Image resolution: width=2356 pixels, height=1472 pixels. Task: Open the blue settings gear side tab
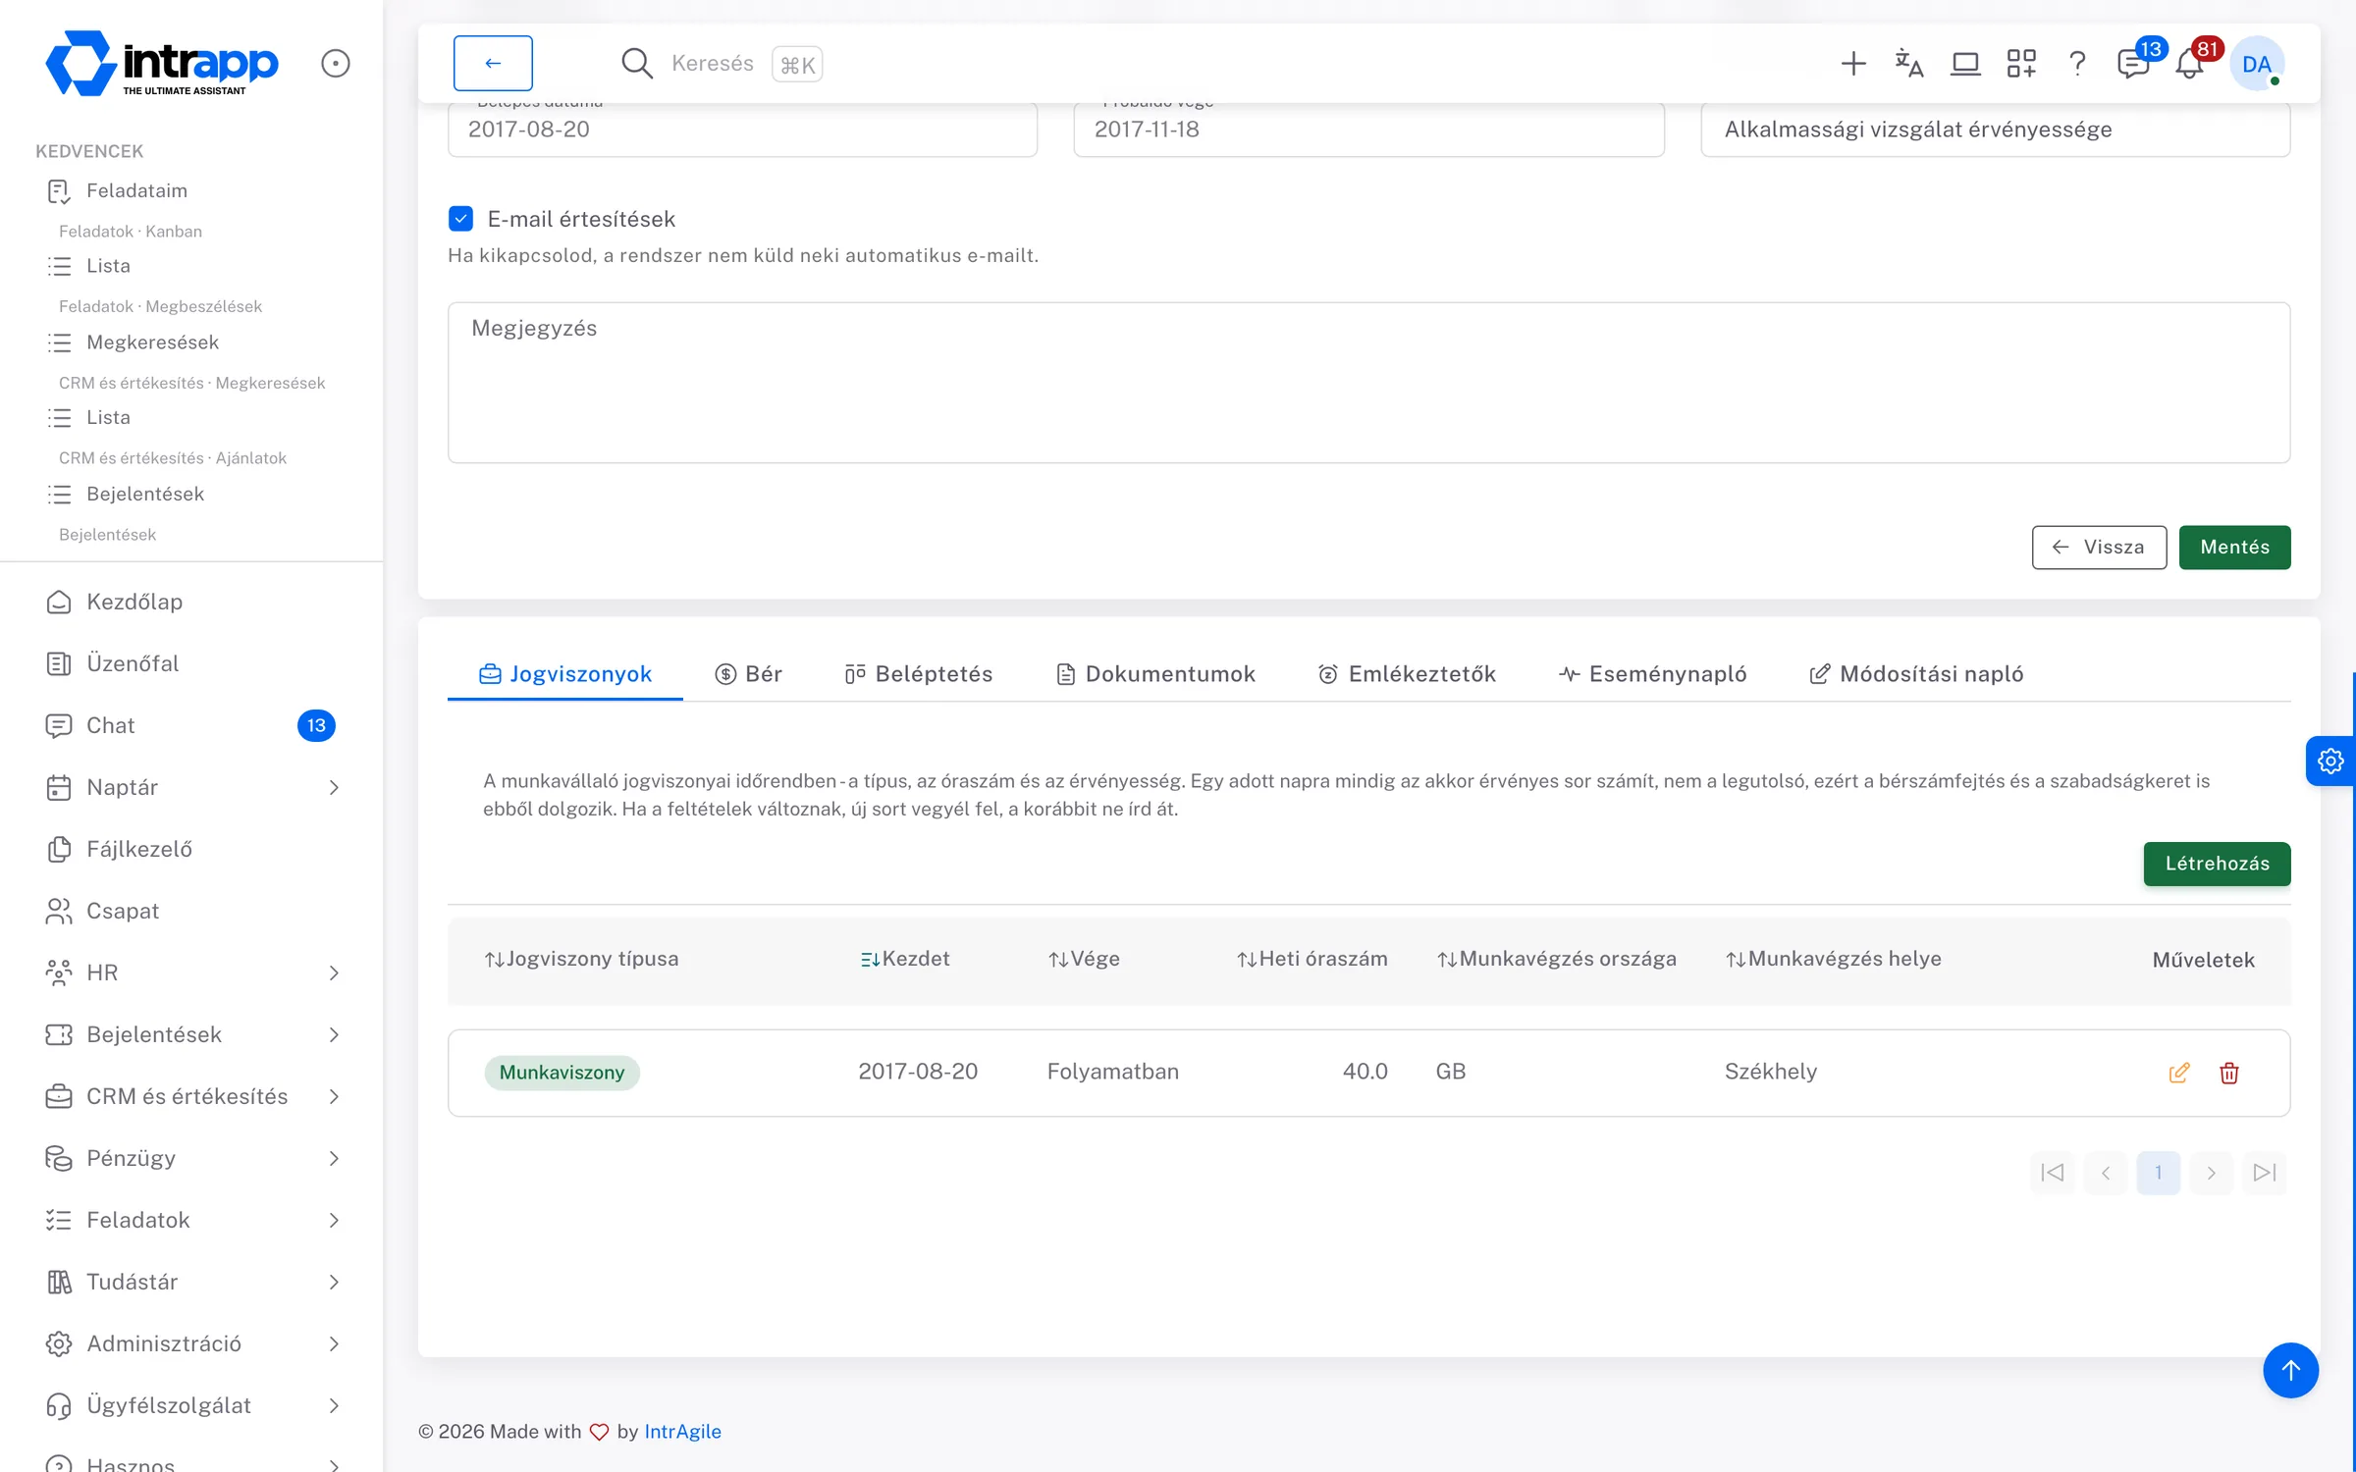tap(2330, 761)
